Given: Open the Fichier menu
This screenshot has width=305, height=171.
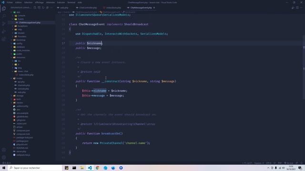Looking at the screenshot, I should [10, 2].
